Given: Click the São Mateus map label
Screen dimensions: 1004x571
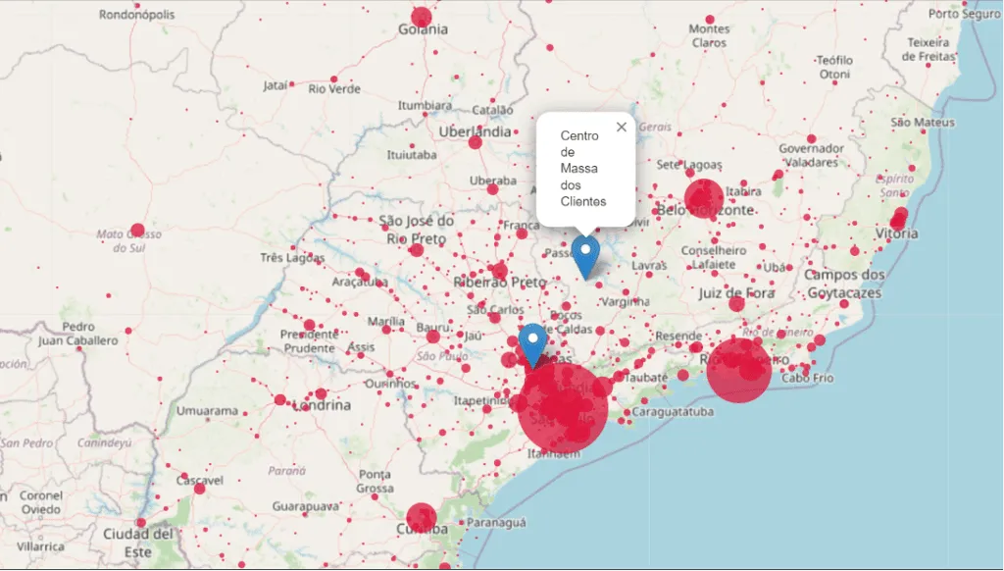Looking at the screenshot, I should pos(923,122).
